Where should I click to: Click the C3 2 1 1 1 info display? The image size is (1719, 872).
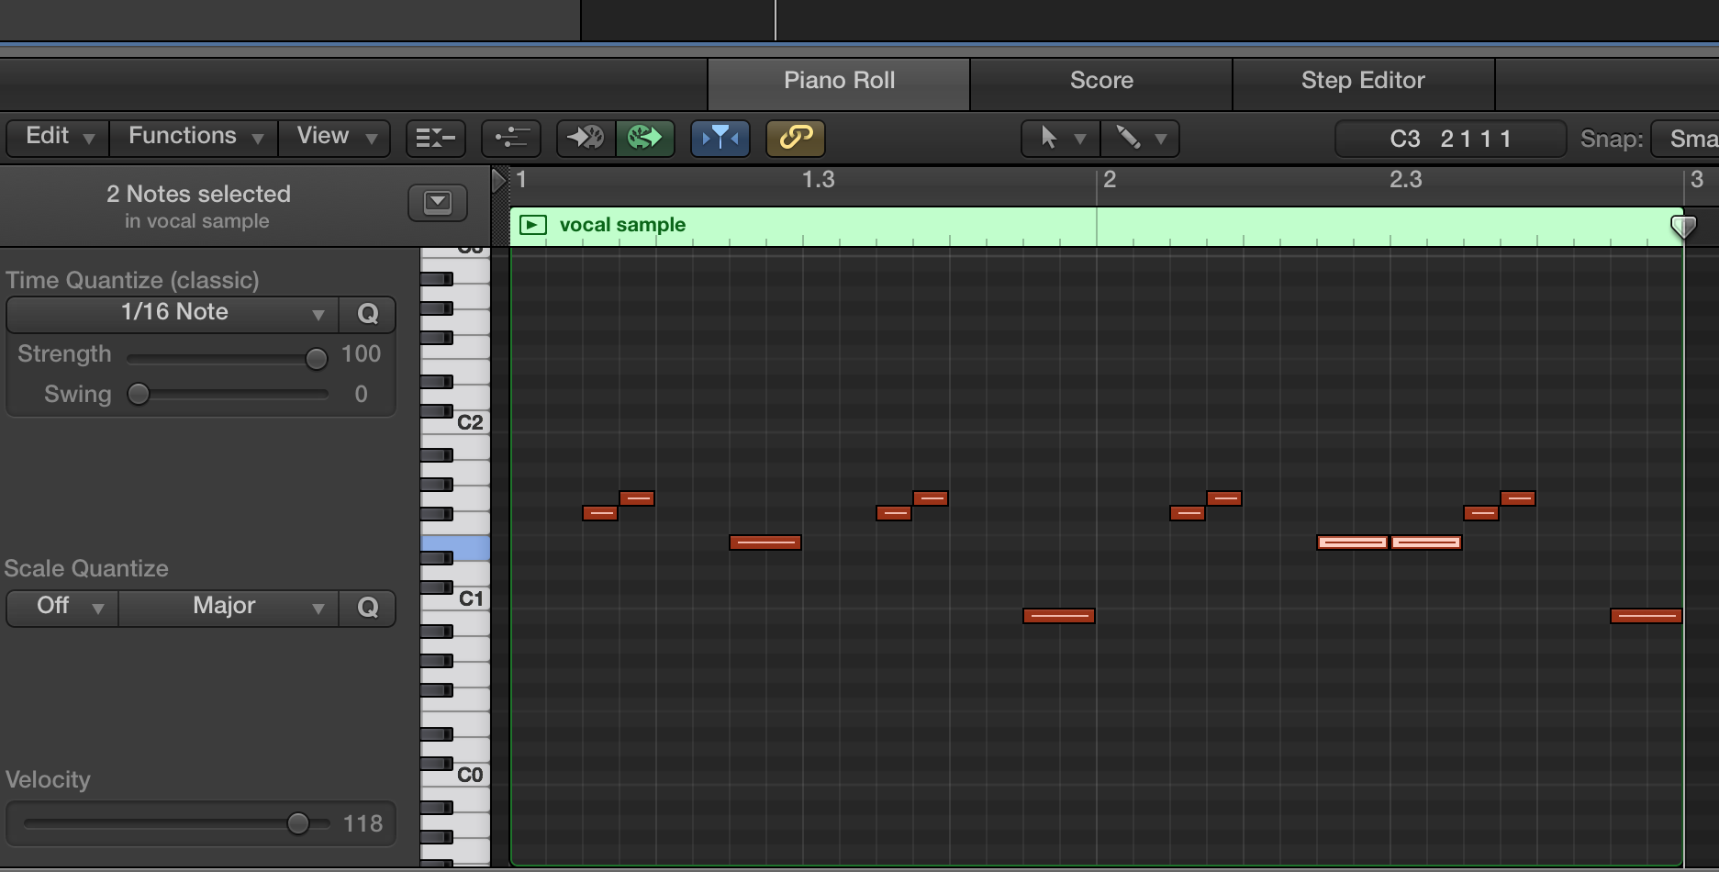pos(1450,139)
